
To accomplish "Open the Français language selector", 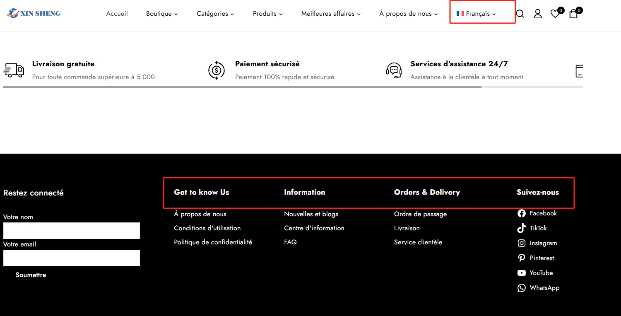I will coord(477,14).
